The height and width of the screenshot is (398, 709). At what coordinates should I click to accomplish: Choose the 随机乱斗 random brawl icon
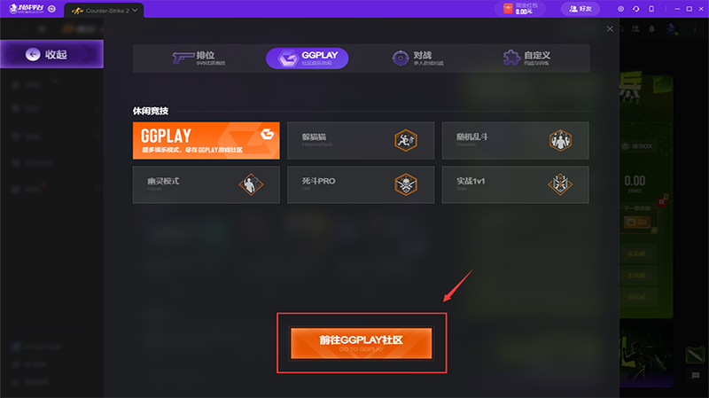tap(560, 140)
